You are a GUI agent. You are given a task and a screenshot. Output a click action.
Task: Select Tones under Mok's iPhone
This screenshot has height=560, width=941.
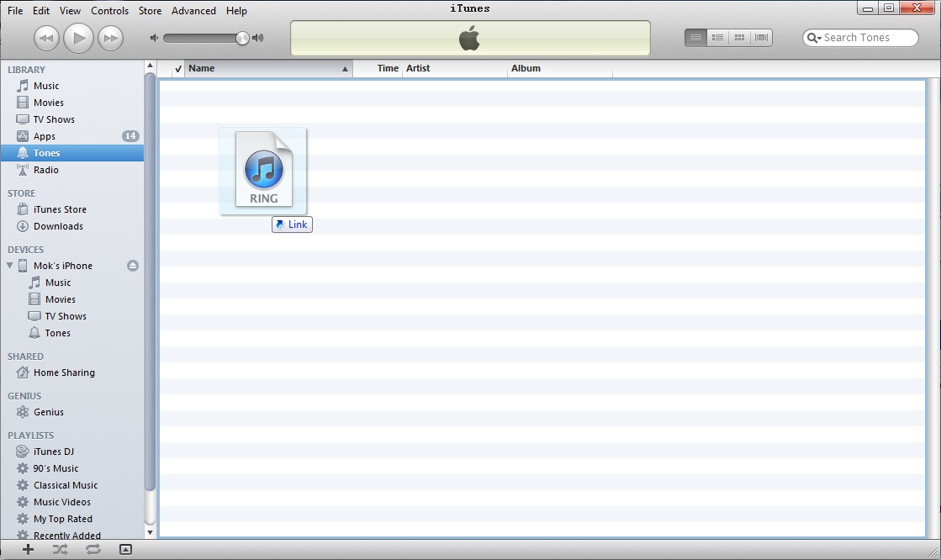[x=72, y=333]
